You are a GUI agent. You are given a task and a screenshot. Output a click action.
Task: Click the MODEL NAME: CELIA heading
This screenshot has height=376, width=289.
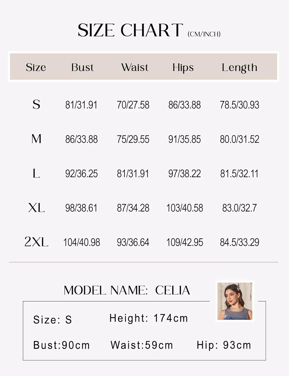point(127,290)
